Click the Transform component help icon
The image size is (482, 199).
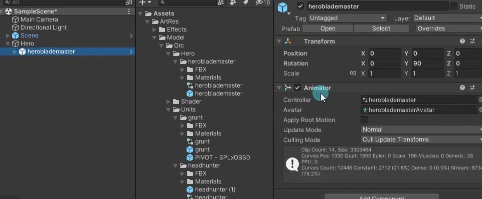[462, 41]
